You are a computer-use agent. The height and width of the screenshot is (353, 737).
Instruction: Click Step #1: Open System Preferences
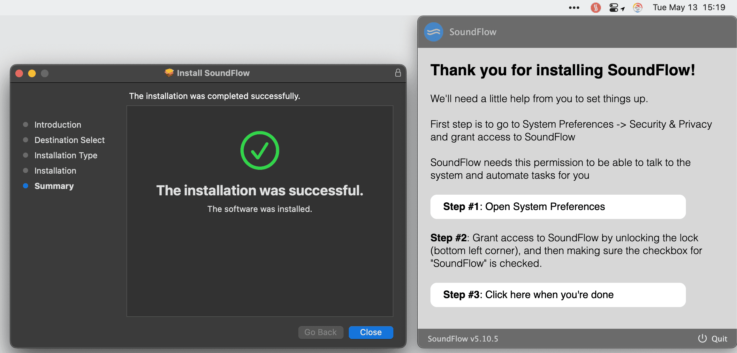(x=558, y=207)
